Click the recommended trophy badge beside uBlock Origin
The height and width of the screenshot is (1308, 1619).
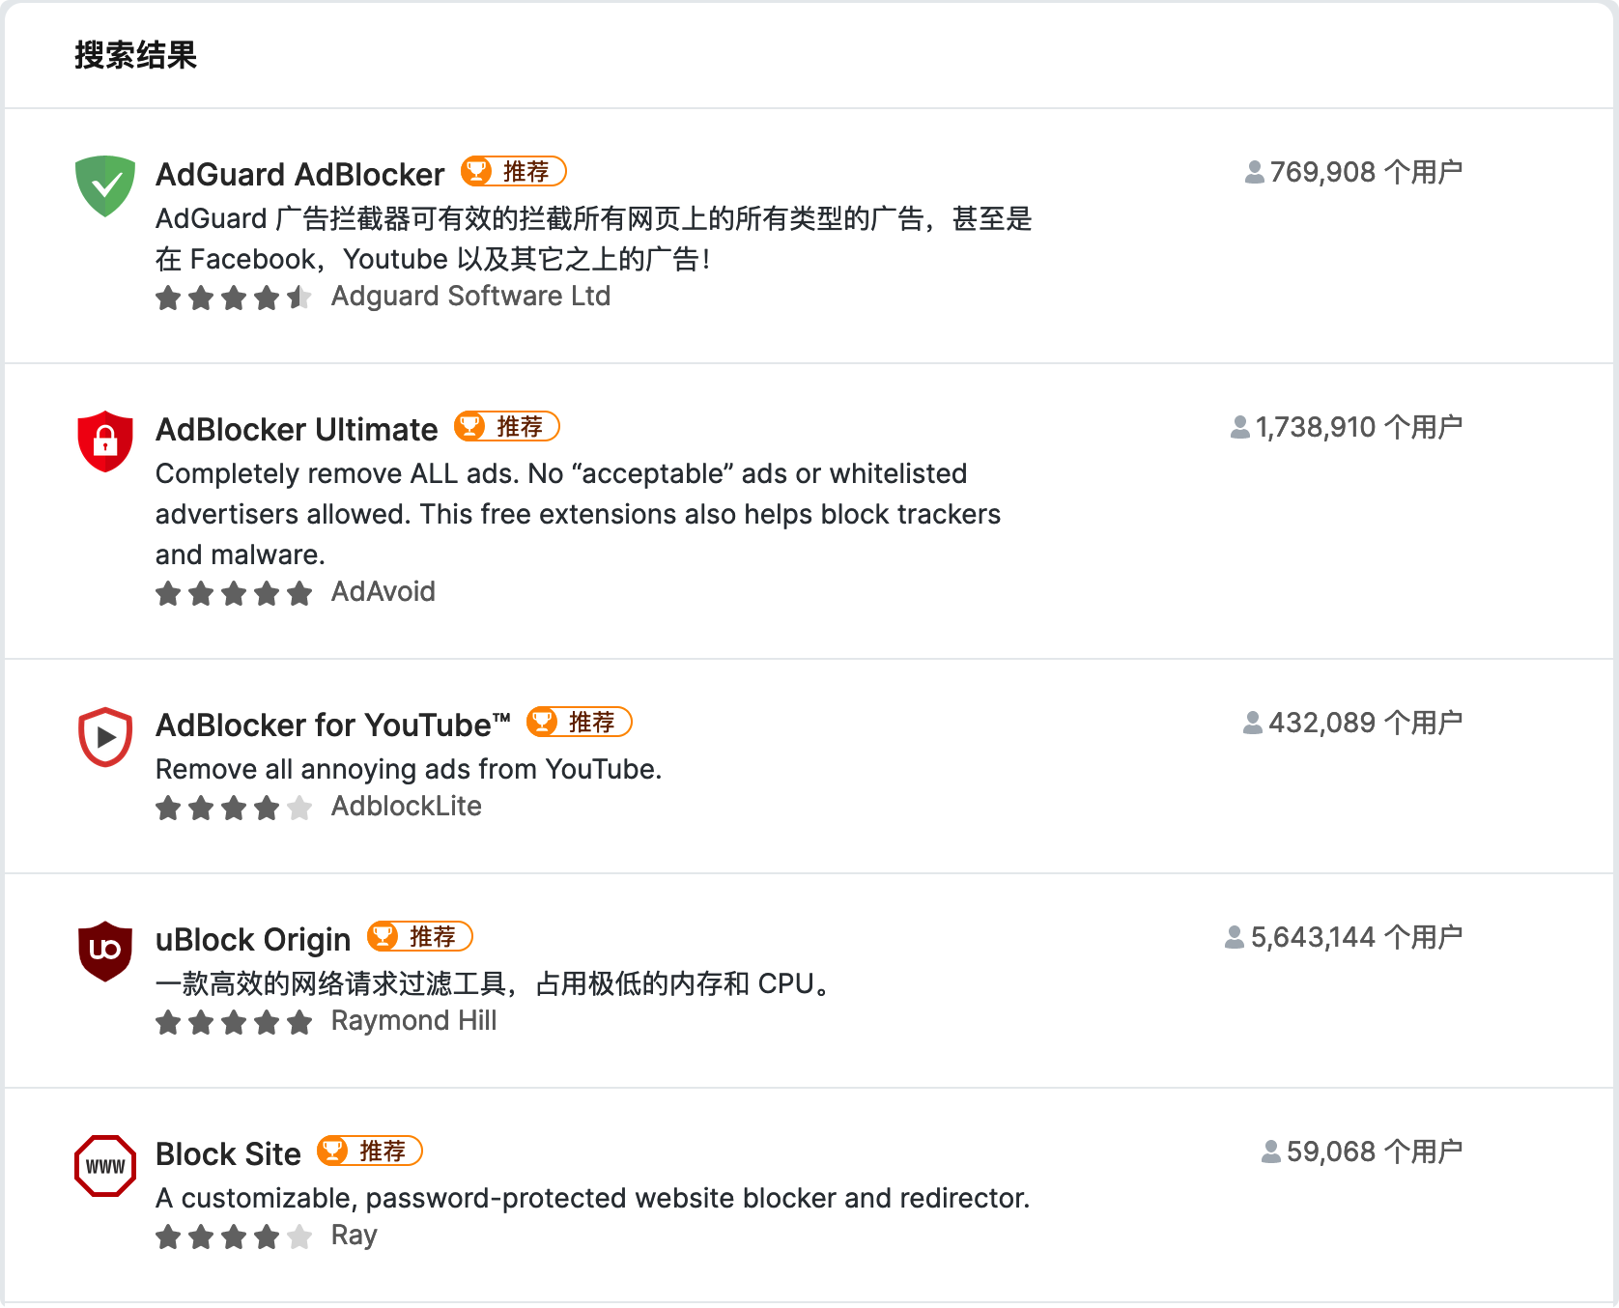point(420,936)
